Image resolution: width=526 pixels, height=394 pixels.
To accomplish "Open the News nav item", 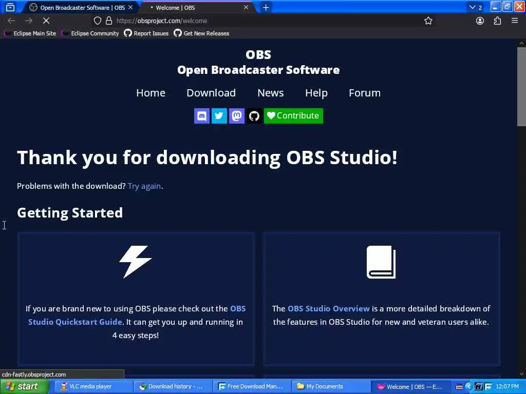I will [270, 93].
